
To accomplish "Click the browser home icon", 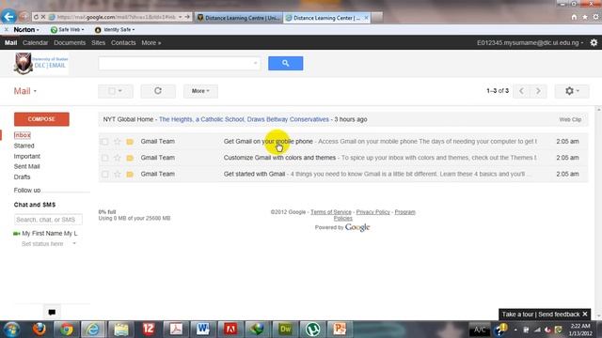I will [x=574, y=17].
